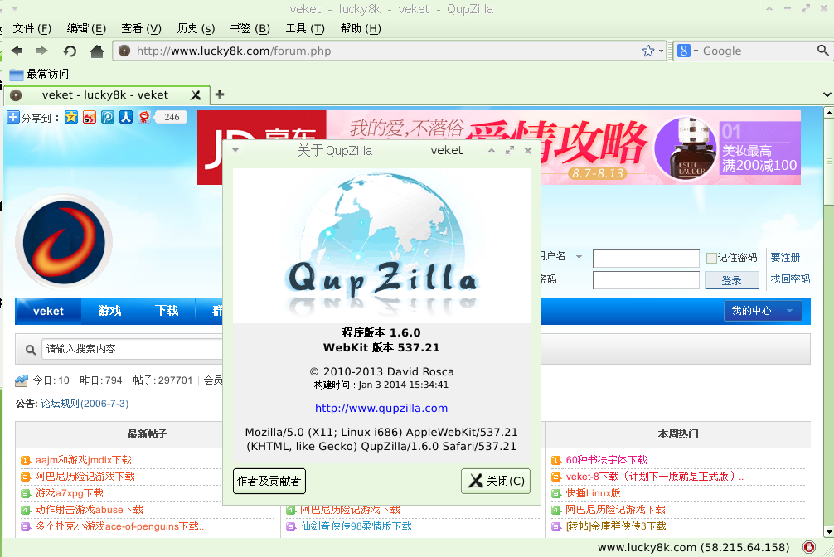Bookmark page with the star icon
The height and width of the screenshot is (557, 834).
(647, 51)
